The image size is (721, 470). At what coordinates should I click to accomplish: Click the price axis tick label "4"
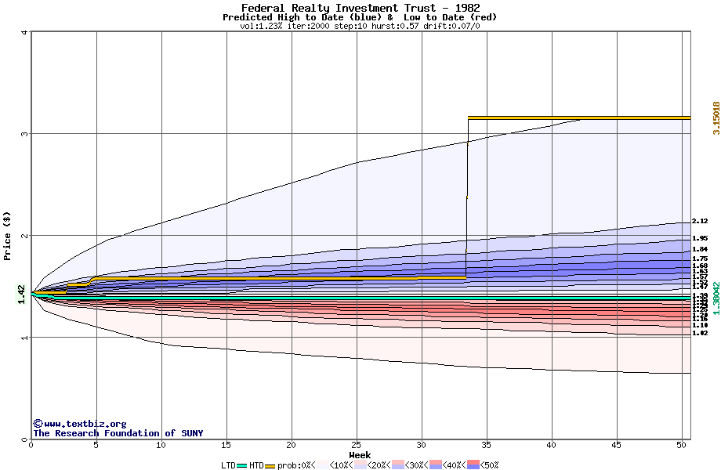point(25,31)
